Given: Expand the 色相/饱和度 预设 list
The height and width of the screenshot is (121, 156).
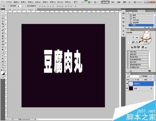Looking at the screenshot, I should [128, 60].
